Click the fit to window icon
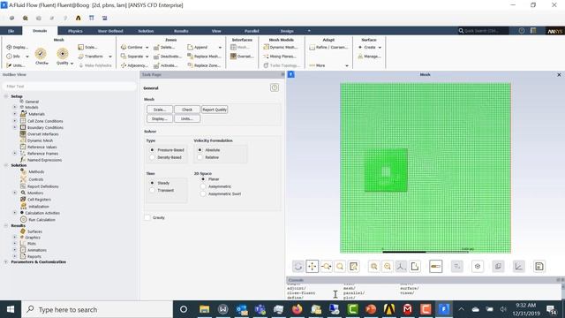 coord(353,267)
